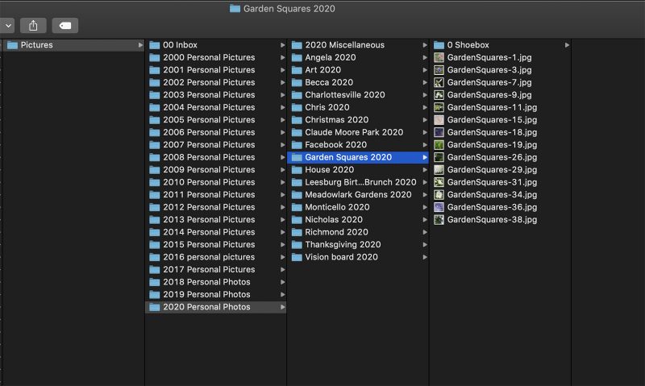This screenshot has width=645, height=386.
Task: Select 2015 Personal Pictures folder
Action: click(x=216, y=245)
